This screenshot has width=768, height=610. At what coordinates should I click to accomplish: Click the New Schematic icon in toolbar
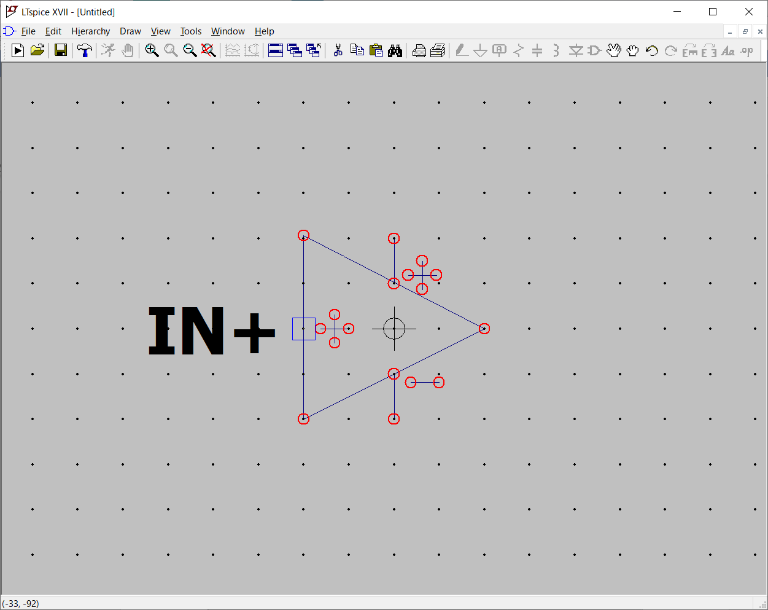tap(18, 50)
